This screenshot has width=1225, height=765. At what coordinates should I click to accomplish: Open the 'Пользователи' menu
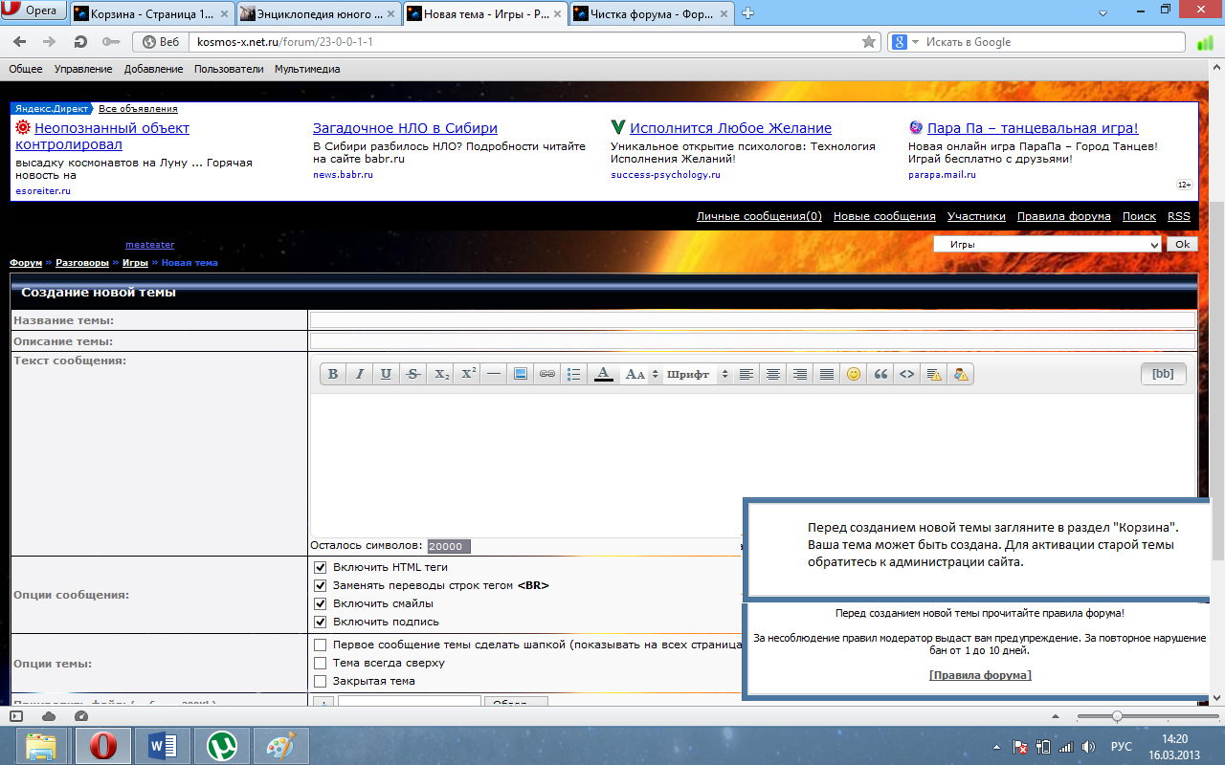229,69
